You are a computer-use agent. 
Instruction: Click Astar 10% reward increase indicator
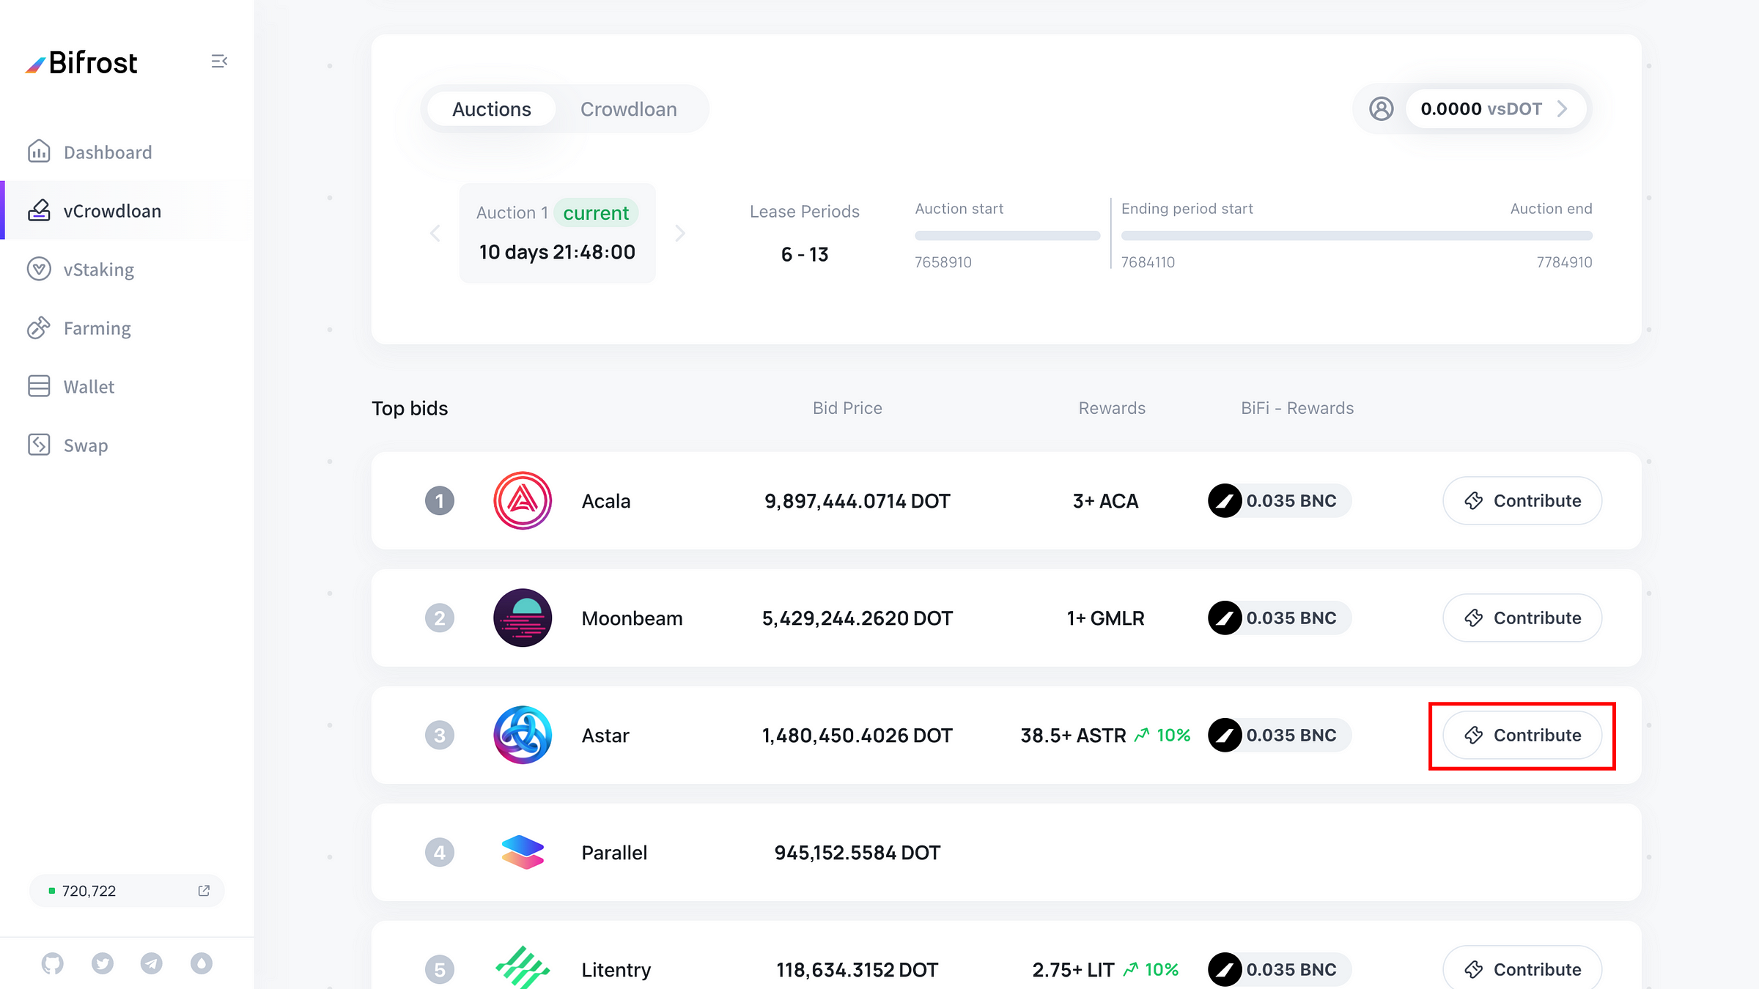1162,735
